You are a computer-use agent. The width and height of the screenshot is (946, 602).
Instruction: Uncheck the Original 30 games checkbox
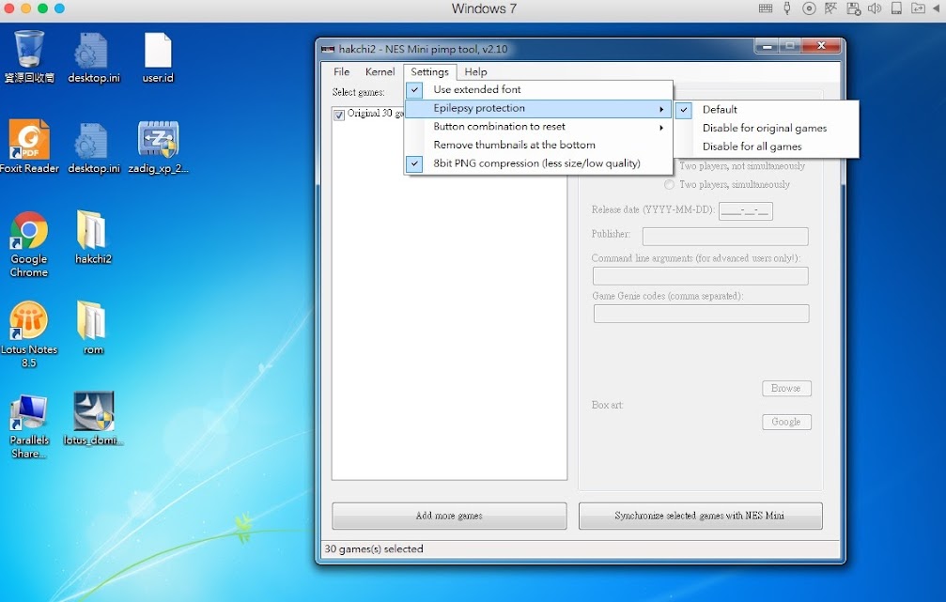[x=339, y=115]
